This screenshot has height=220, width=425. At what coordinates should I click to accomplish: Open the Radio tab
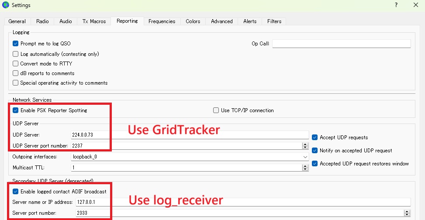[x=42, y=21]
